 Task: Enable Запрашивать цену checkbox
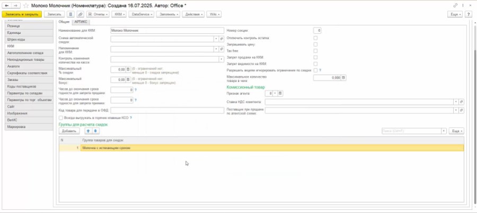[315, 45]
